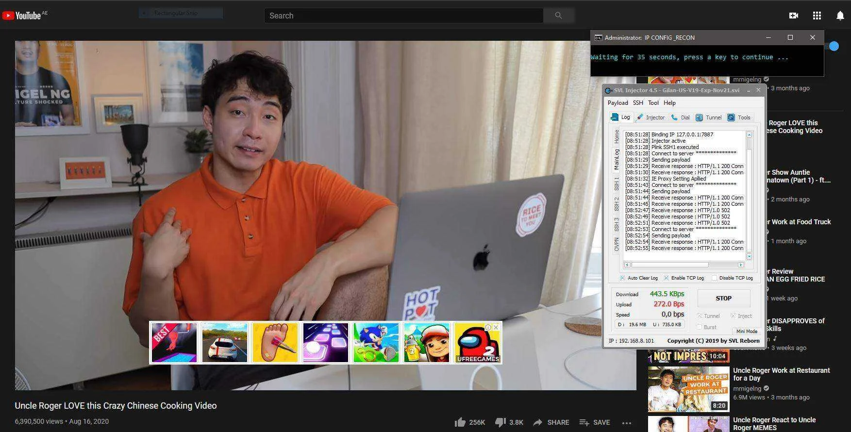851x432 pixels.
Task: Click the log horizontal scroll right arrow
Action: click(x=741, y=265)
